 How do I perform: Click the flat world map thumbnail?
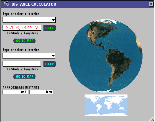click(x=106, y=105)
